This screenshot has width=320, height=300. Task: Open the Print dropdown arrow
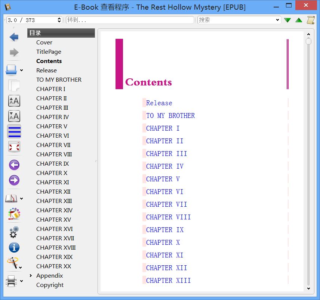(x=21, y=281)
